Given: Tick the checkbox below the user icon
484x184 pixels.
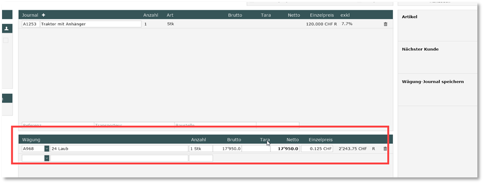Looking at the screenshot, I should (6, 40).
